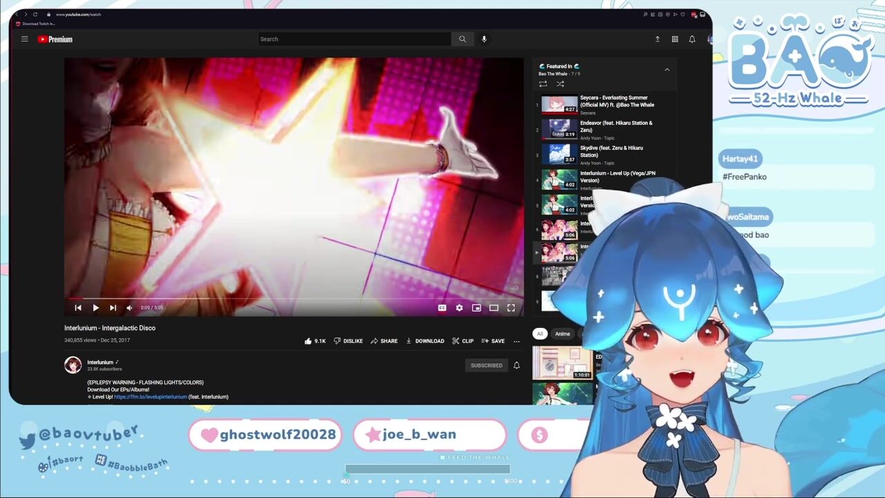Skip to the next video in the player
885x498 pixels.
pos(113,308)
